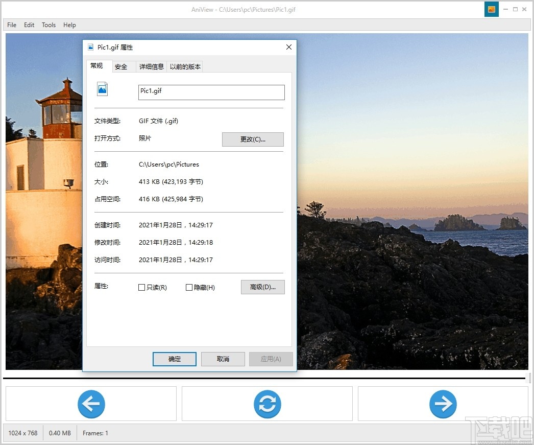The image size is (534, 445).
Task: Confirm with the 确定 button
Action: [175, 359]
